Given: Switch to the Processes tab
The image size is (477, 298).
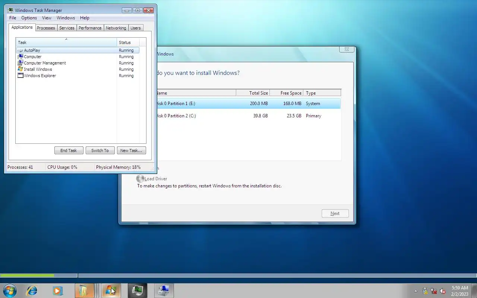Looking at the screenshot, I should click(x=46, y=28).
